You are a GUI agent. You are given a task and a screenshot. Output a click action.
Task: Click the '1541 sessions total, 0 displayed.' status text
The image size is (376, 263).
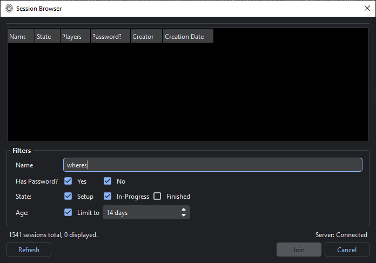(x=53, y=235)
